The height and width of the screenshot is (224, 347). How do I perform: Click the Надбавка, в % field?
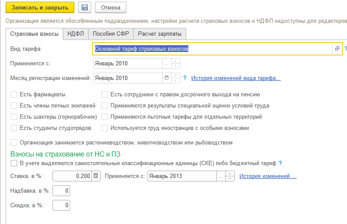(x=61, y=190)
